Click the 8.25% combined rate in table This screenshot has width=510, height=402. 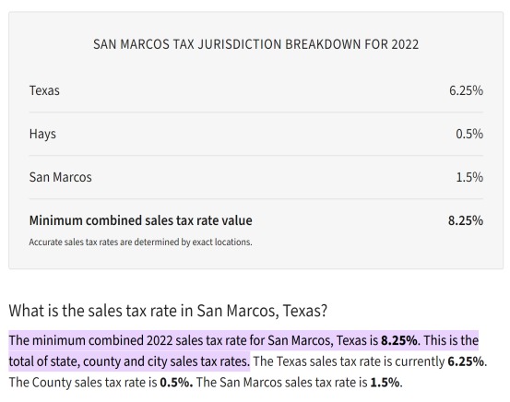(x=466, y=220)
